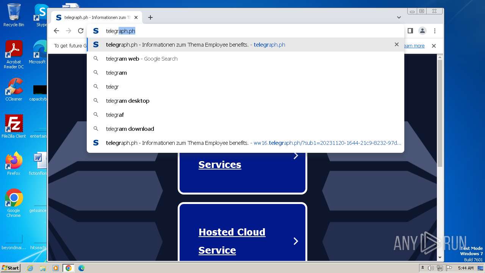Click the taskbar clock showing 5:44 AM

pyautogui.click(x=466, y=268)
